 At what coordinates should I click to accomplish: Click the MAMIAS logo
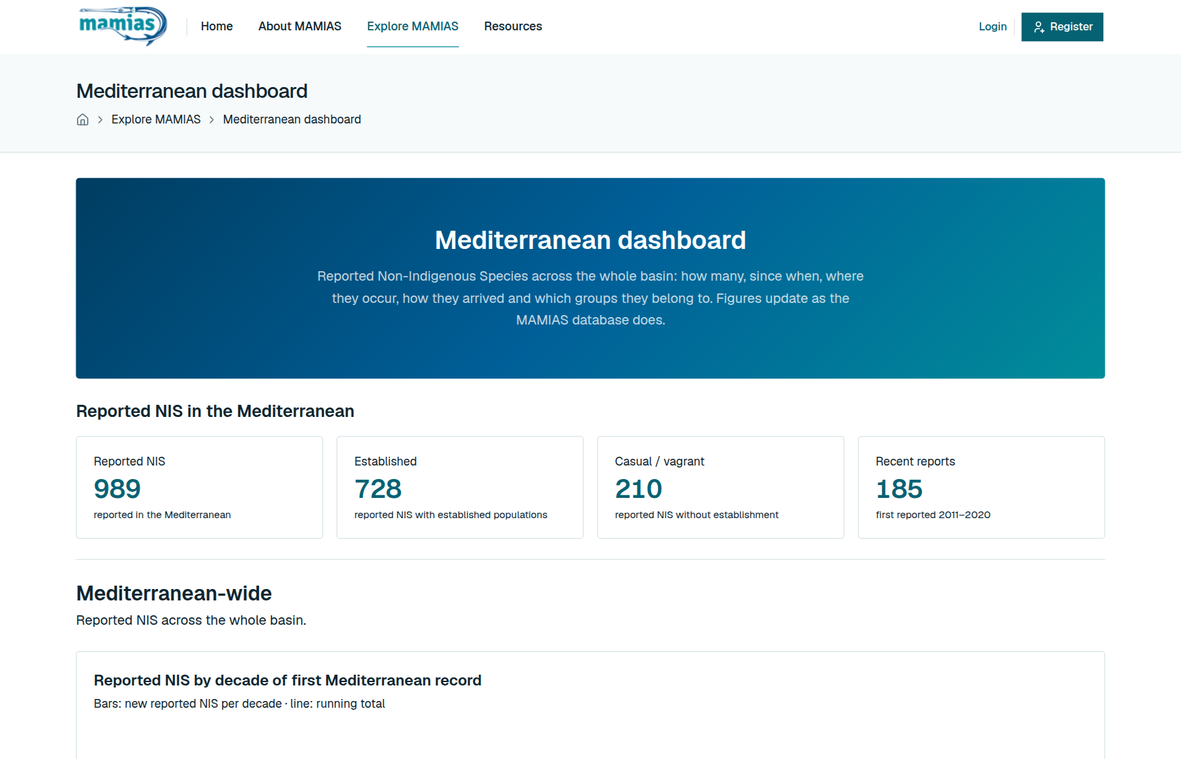click(123, 26)
